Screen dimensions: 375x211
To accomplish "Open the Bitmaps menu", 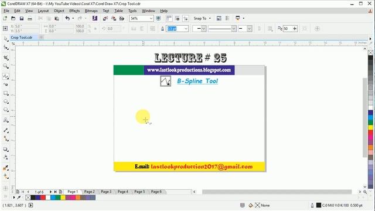I will click(x=91, y=11).
